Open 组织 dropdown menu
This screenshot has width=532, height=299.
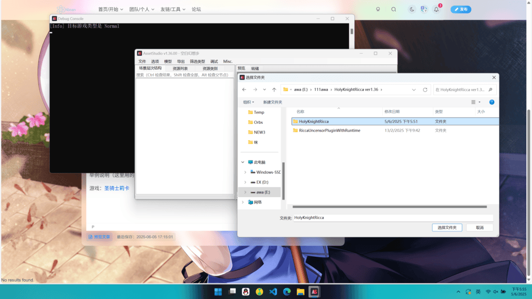[248, 102]
